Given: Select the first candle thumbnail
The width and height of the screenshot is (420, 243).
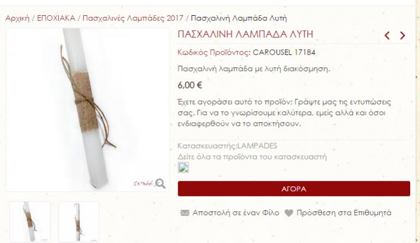Looking at the screenshot, I should click(x=30, y=222).
